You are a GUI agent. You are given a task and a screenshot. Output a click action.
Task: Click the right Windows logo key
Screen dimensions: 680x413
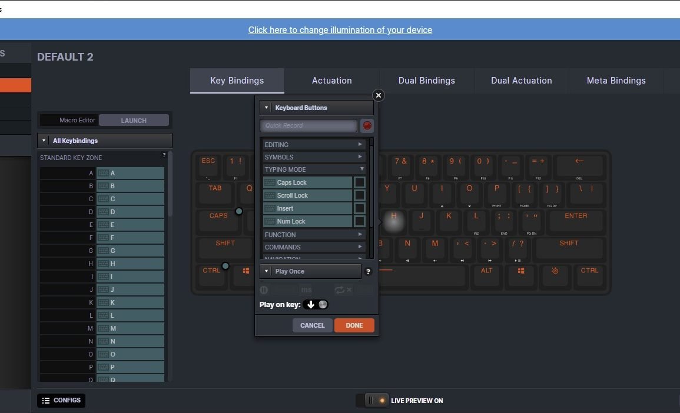point(521,271)
